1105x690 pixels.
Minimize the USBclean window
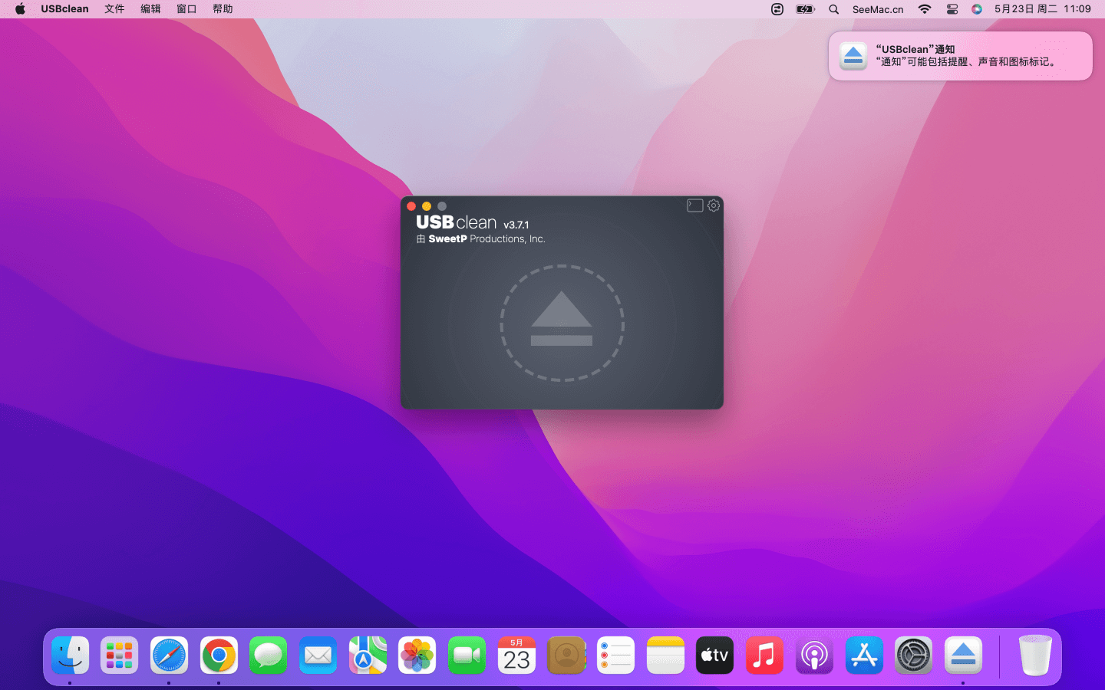(427, 206)
